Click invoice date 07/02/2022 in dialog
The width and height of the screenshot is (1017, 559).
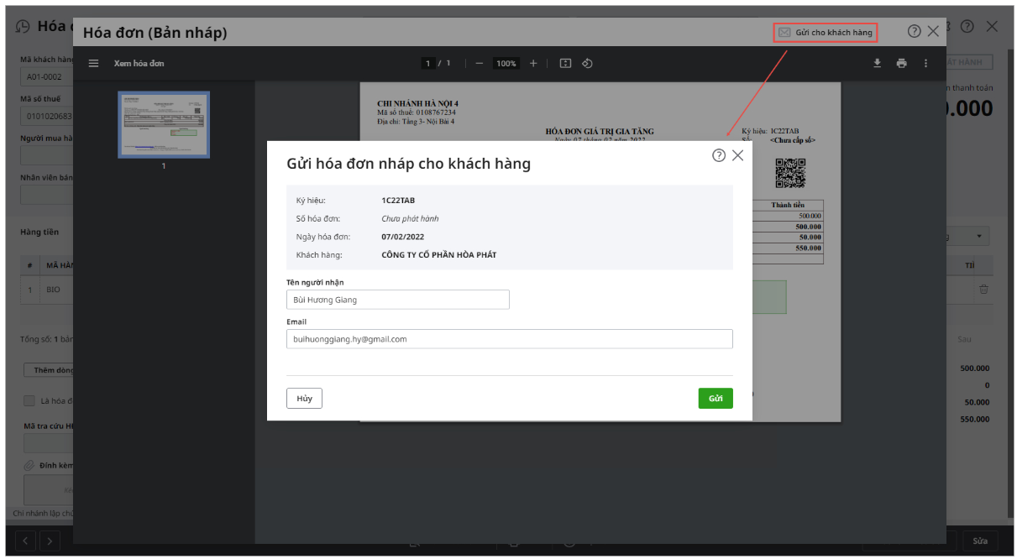tap(402, 237)
